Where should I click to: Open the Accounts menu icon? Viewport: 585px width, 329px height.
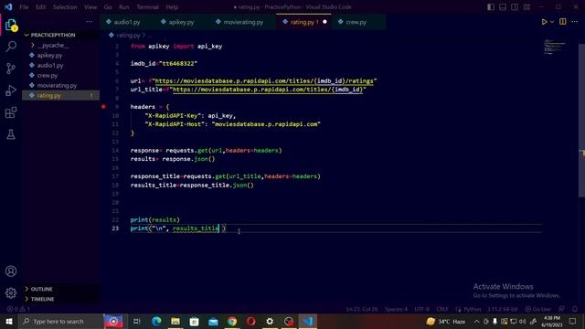[11, 271]
